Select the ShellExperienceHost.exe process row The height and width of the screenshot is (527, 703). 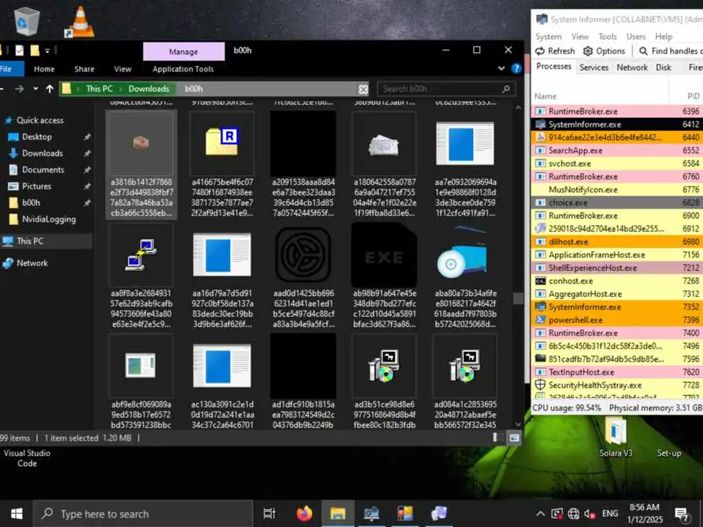click(617, 268)
